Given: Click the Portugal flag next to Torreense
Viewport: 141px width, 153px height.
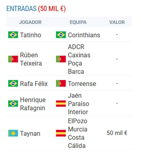Looking at the screenshot, I should click(61, 83).
